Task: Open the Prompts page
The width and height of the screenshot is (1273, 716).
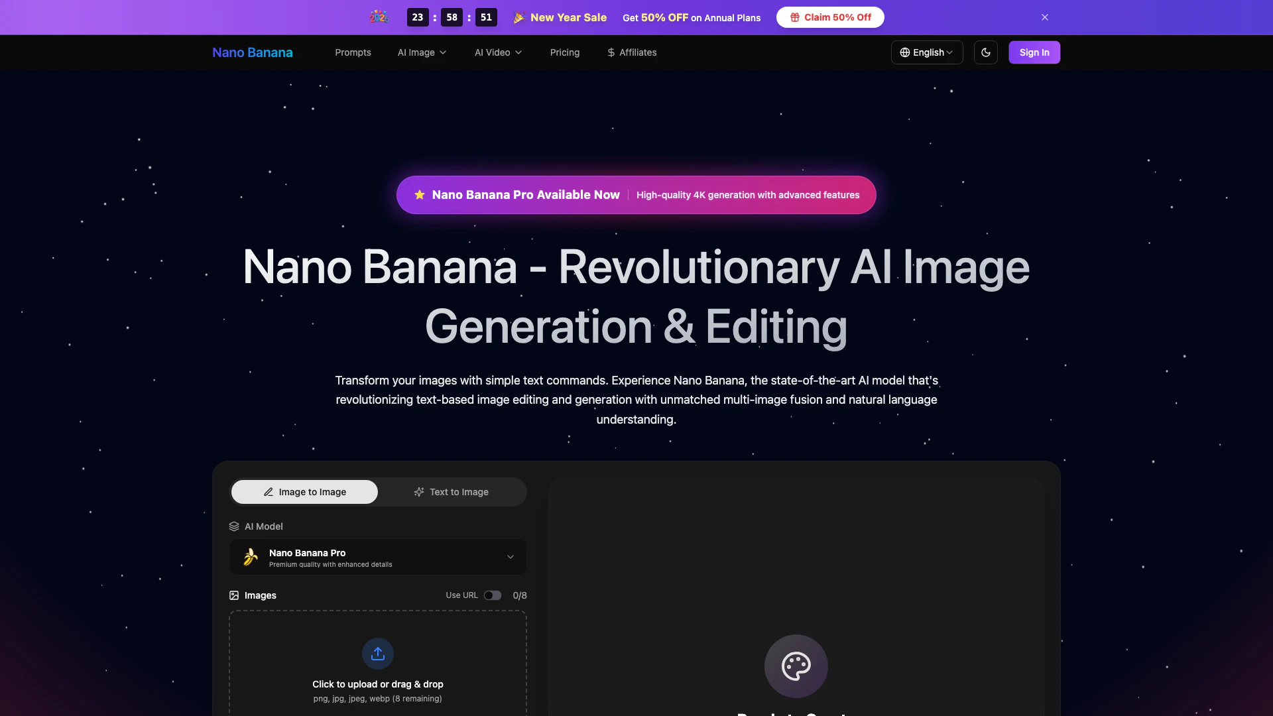Action: (x=353, y=52)
